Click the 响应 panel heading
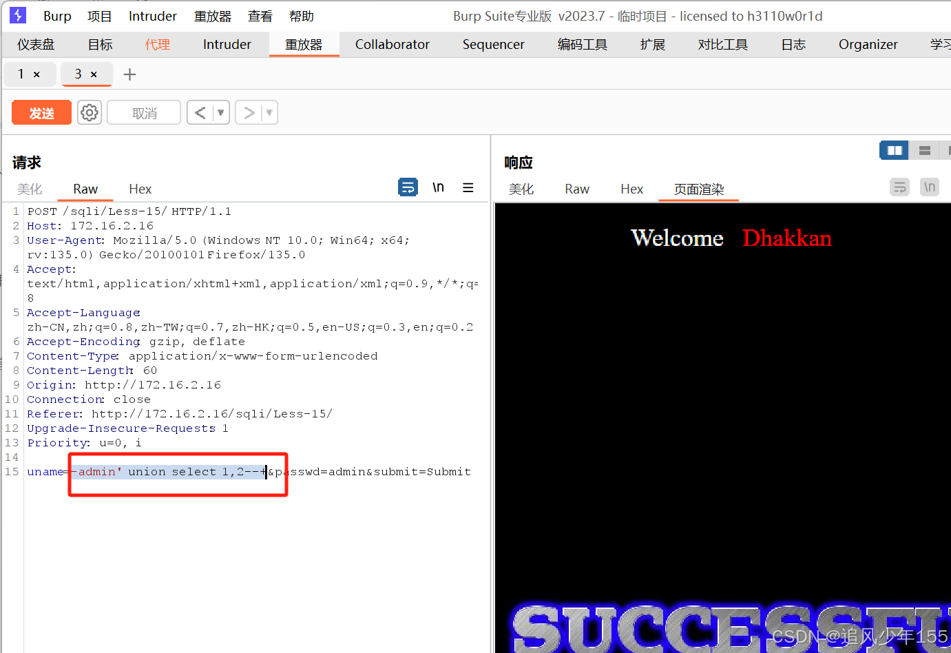The image size is (951, 653). click(519, 163)
